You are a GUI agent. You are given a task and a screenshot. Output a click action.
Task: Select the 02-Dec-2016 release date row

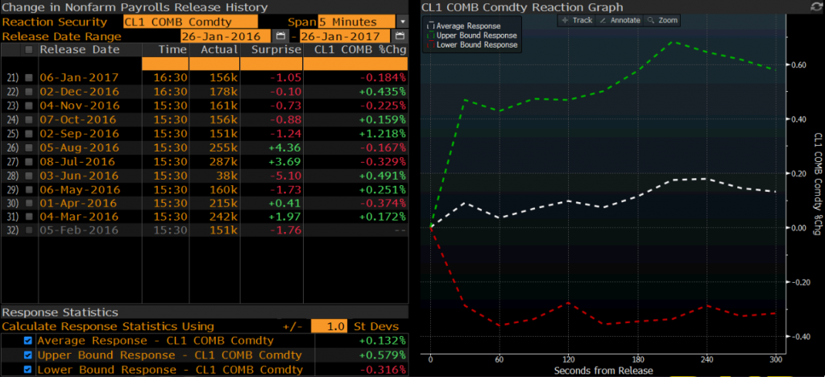(x=204, y=92)
